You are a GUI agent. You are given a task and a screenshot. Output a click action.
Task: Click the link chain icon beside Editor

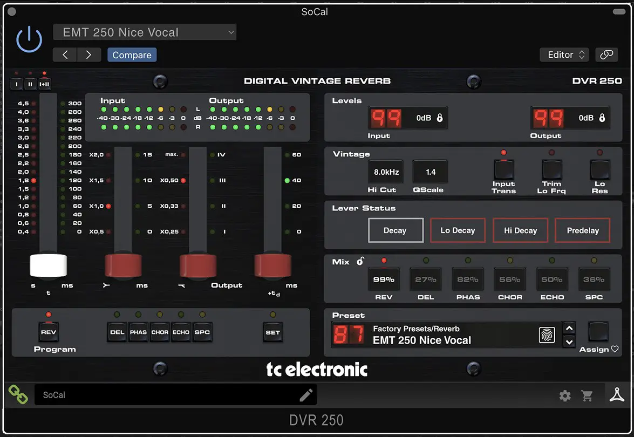click(606, 54)
